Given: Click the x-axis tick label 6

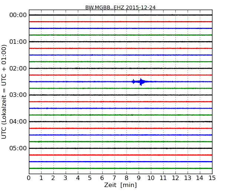Looking at the screenshot, I should coord(102,178).
